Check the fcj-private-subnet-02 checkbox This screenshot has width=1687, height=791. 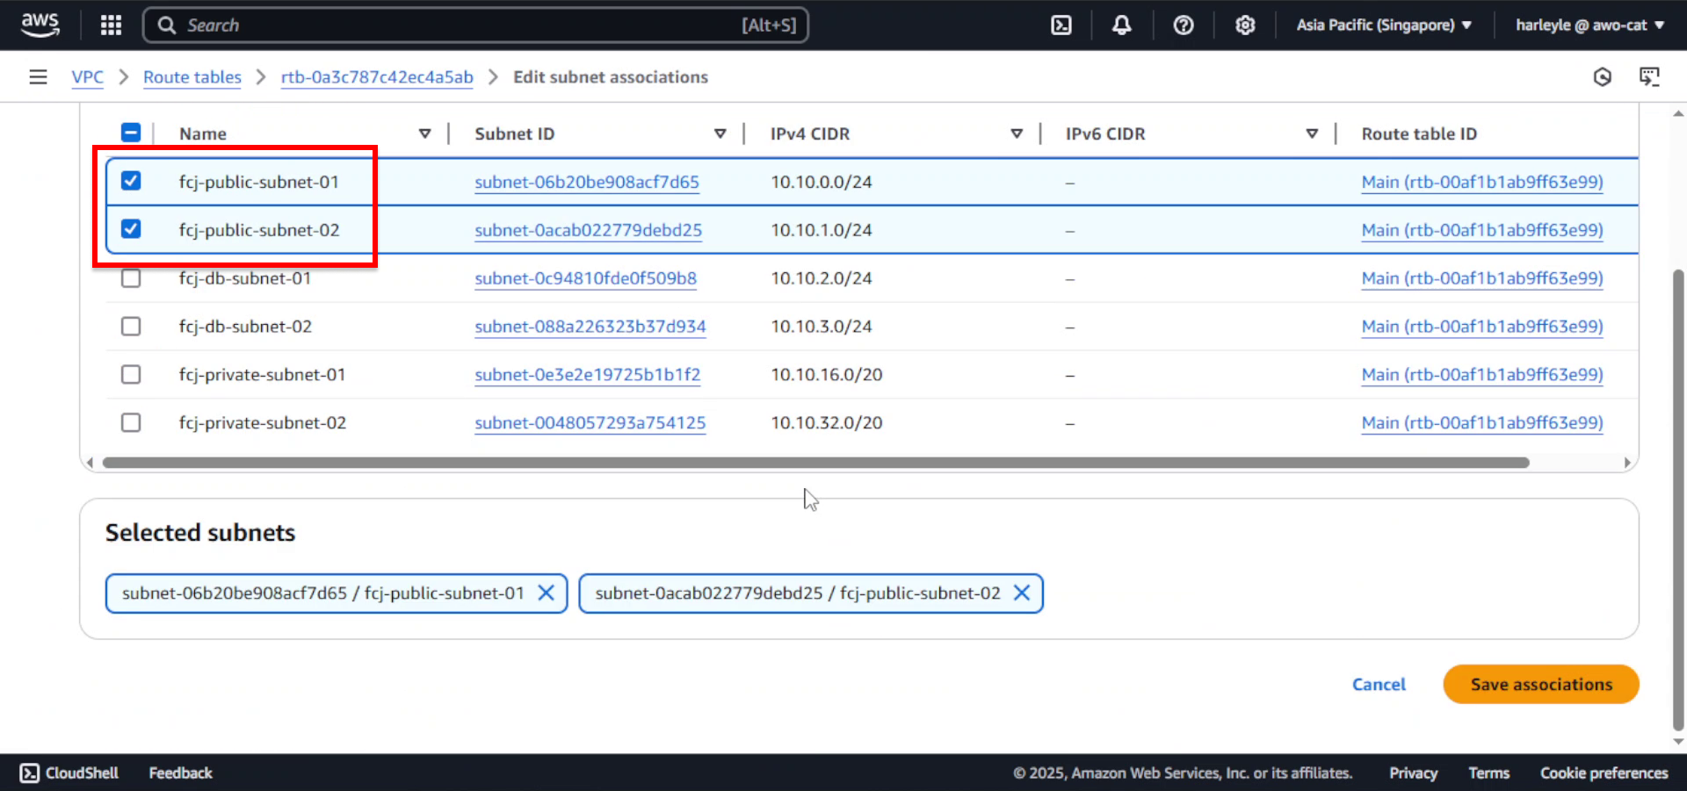(x=131, y=423)
